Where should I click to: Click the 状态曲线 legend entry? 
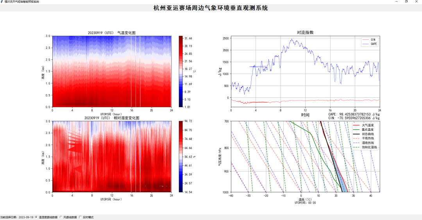(x=364, y=134)
